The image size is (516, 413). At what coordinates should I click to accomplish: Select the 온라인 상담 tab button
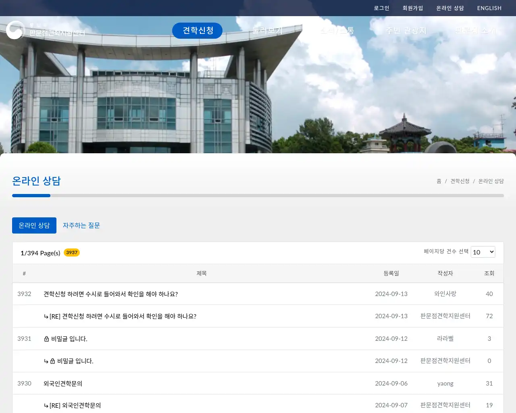point(34,225)
